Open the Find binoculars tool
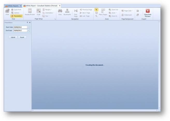This screenshot has width=170, height=121. click(x=60, y=11)
